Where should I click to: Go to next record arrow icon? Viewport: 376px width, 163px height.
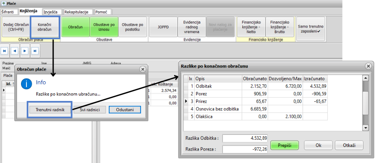(25, 51)
